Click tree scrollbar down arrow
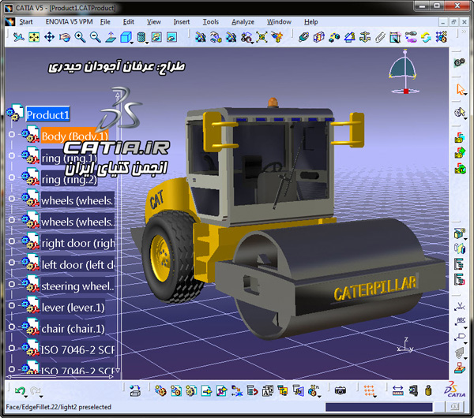 (x=118, y=370)
